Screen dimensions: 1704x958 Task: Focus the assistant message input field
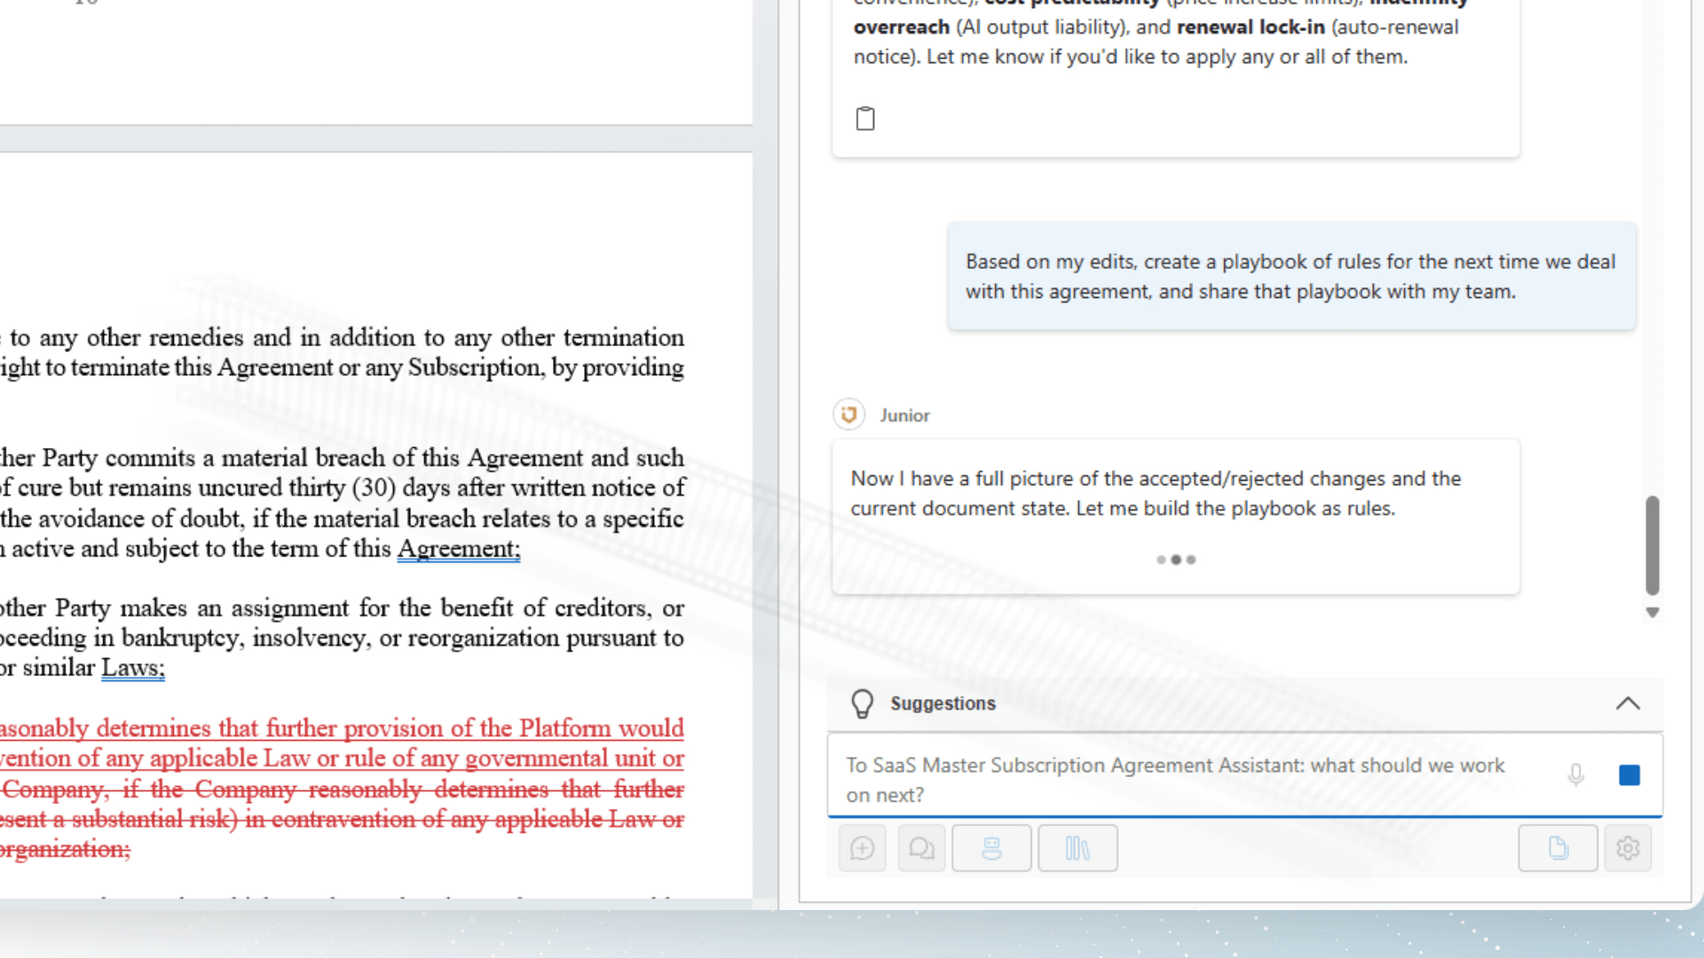1189,779
